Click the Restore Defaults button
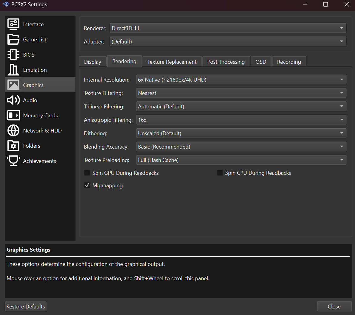 [26, 306]
